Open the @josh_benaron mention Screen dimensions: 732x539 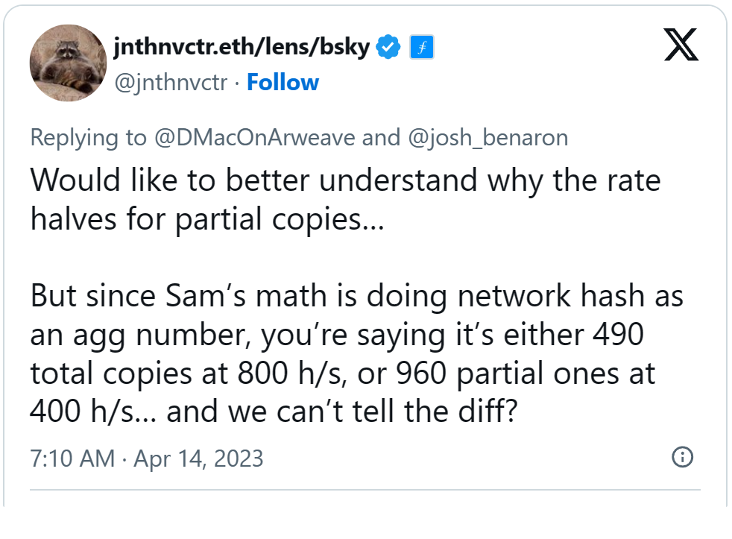point(488,137)
